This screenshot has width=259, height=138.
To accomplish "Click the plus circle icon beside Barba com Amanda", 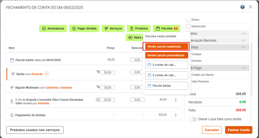I will point(47,74).
